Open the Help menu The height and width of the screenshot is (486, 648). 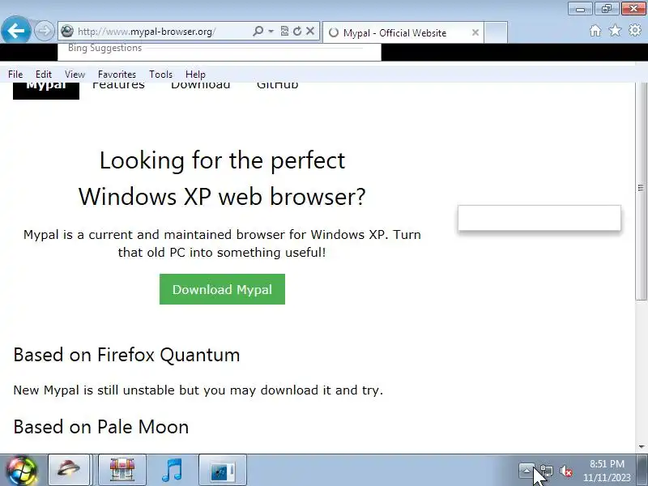pyautogui.click(x=195, y=75)
